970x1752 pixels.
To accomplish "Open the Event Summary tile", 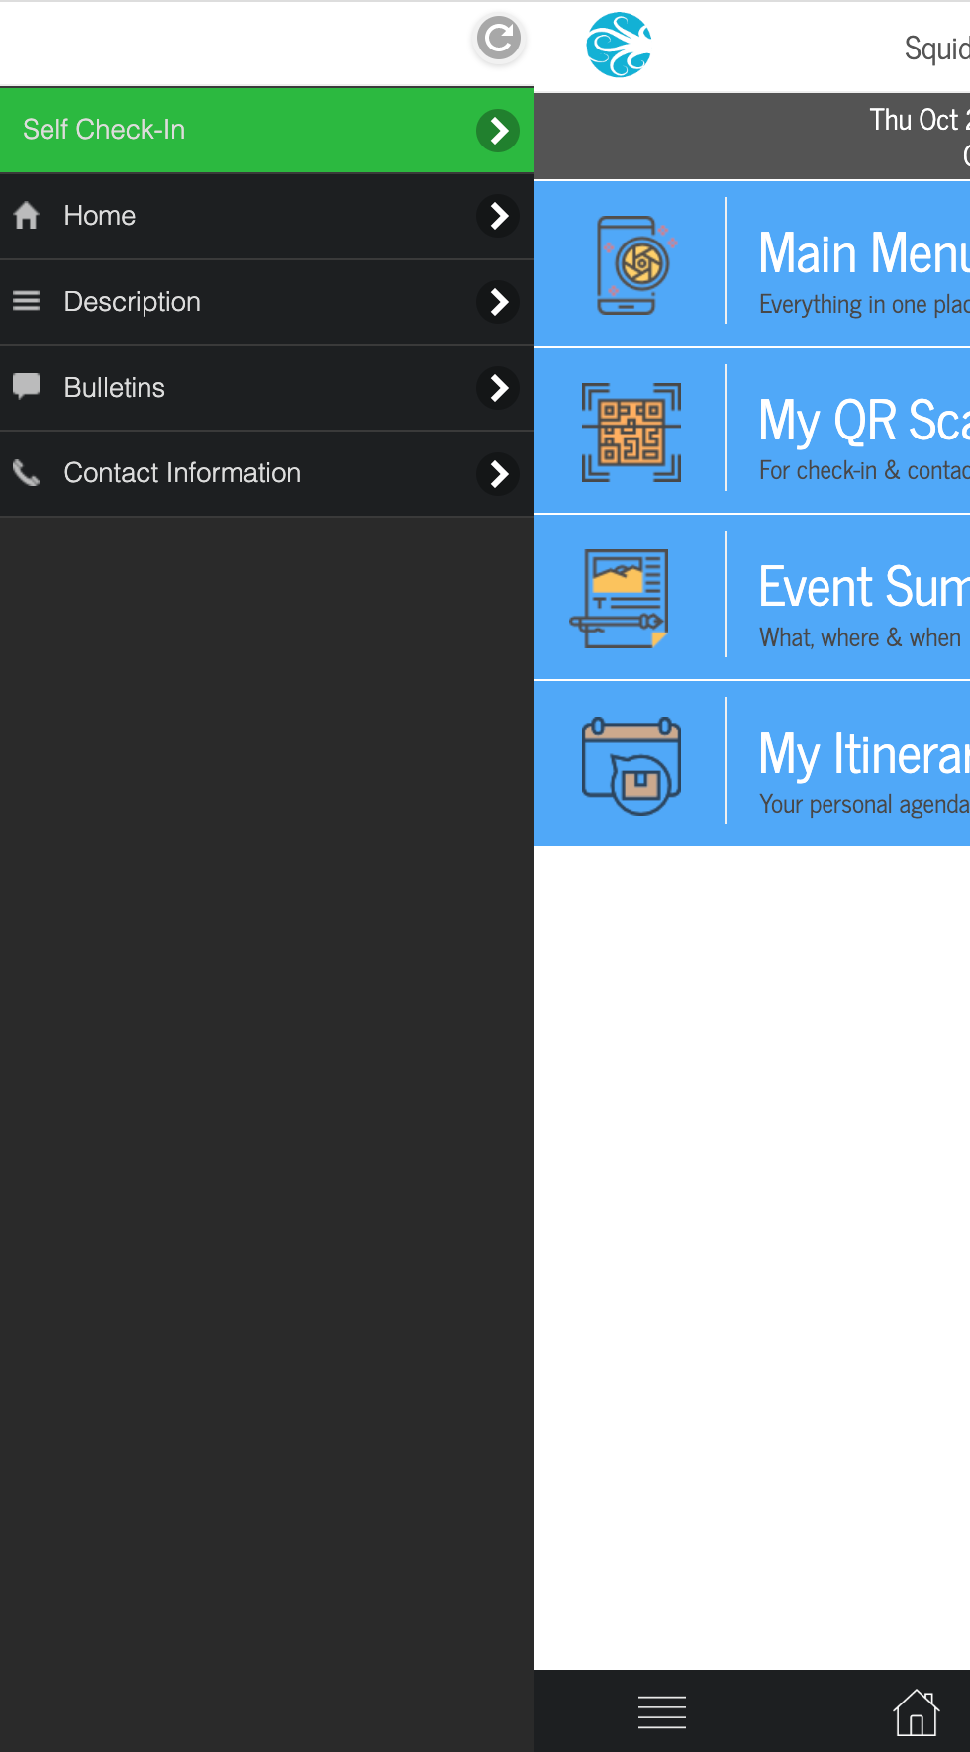I will tap(752, 597).
